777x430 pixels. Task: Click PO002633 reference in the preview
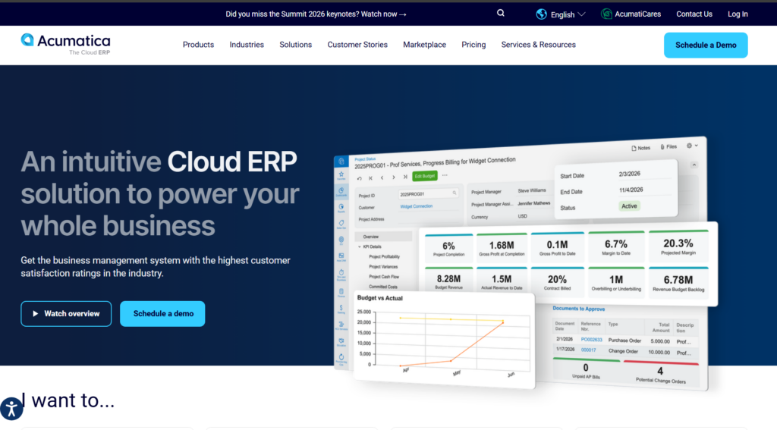591,340
